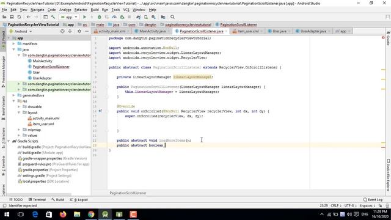Open the TODO tool window
Screen dimensions: 391x220
pyautogui.click(x=16, y=200)
